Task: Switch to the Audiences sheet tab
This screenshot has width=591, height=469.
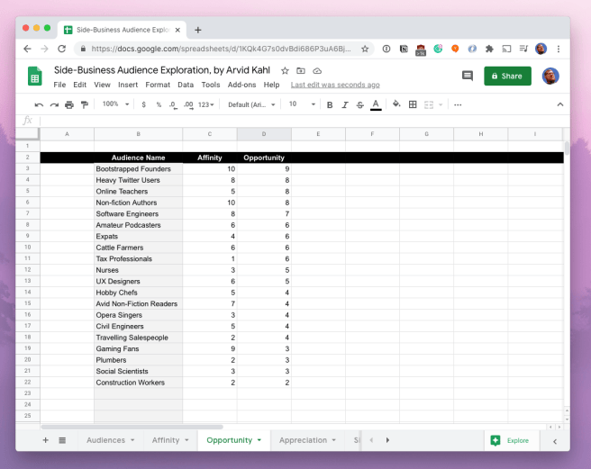Action: click(x=105, y=440)
